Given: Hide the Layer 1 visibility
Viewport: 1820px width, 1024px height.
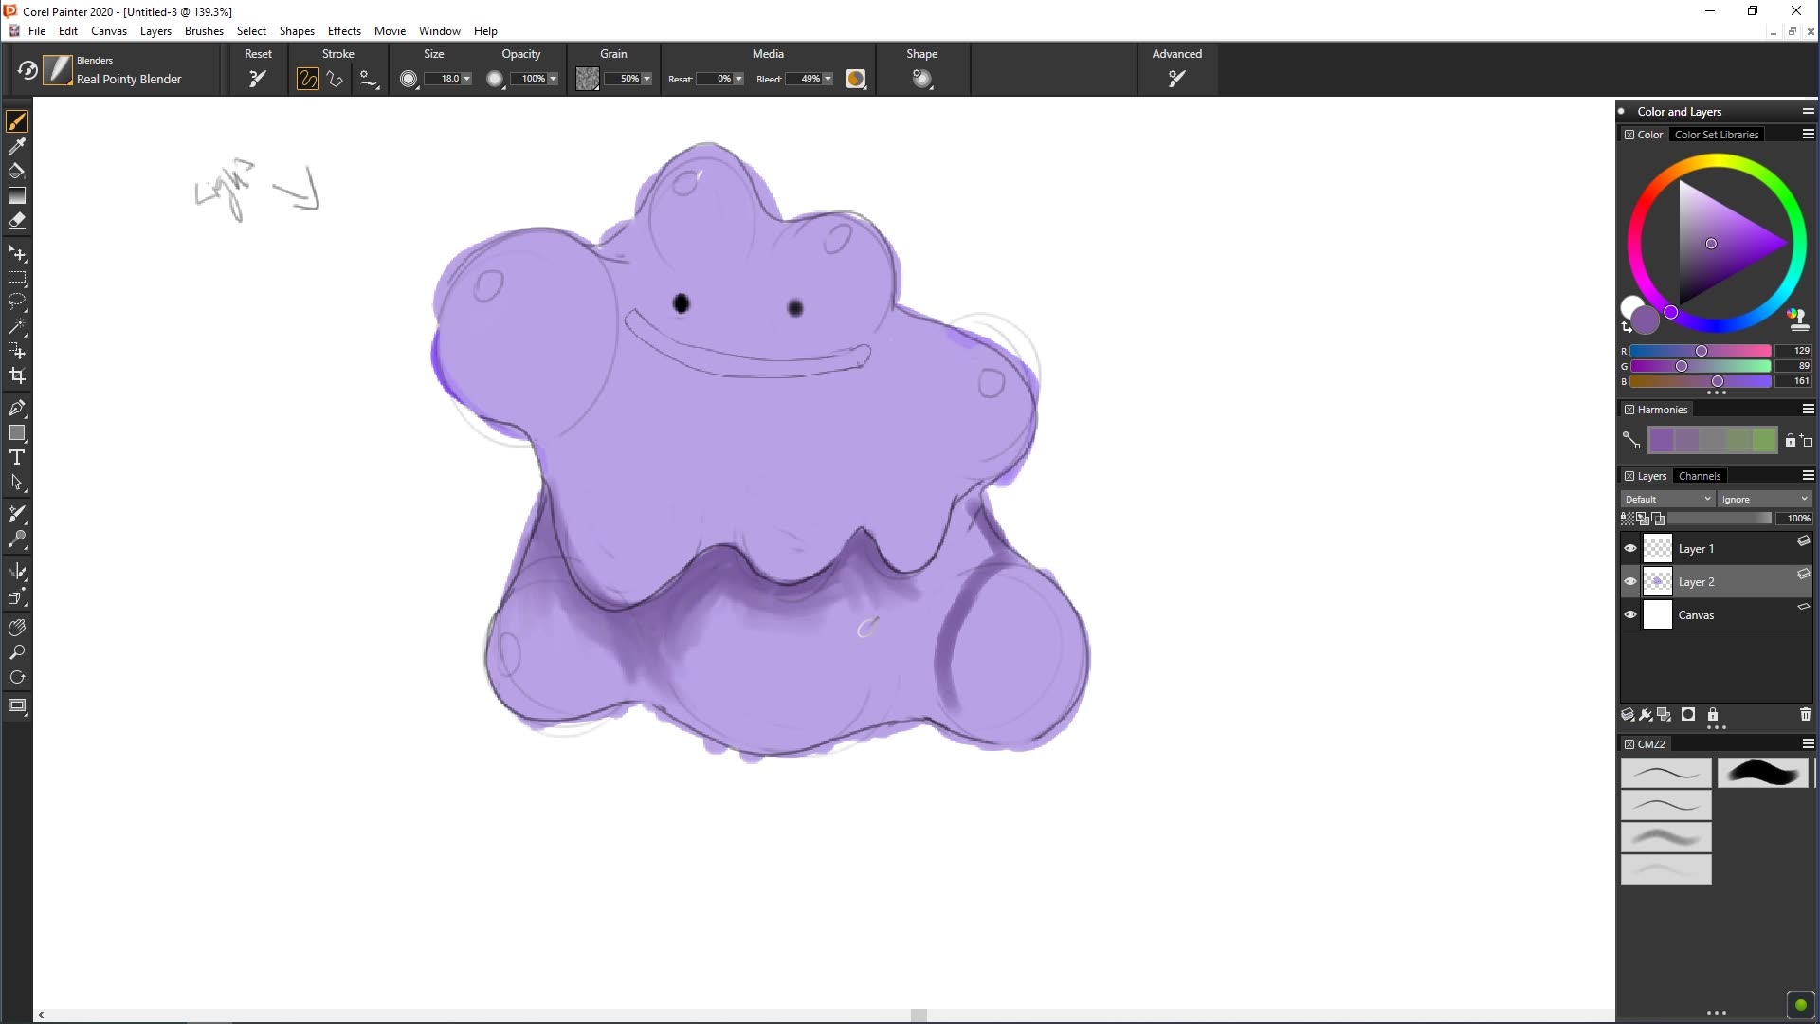Looking at the screenshot, I should tap(1630, 548).
